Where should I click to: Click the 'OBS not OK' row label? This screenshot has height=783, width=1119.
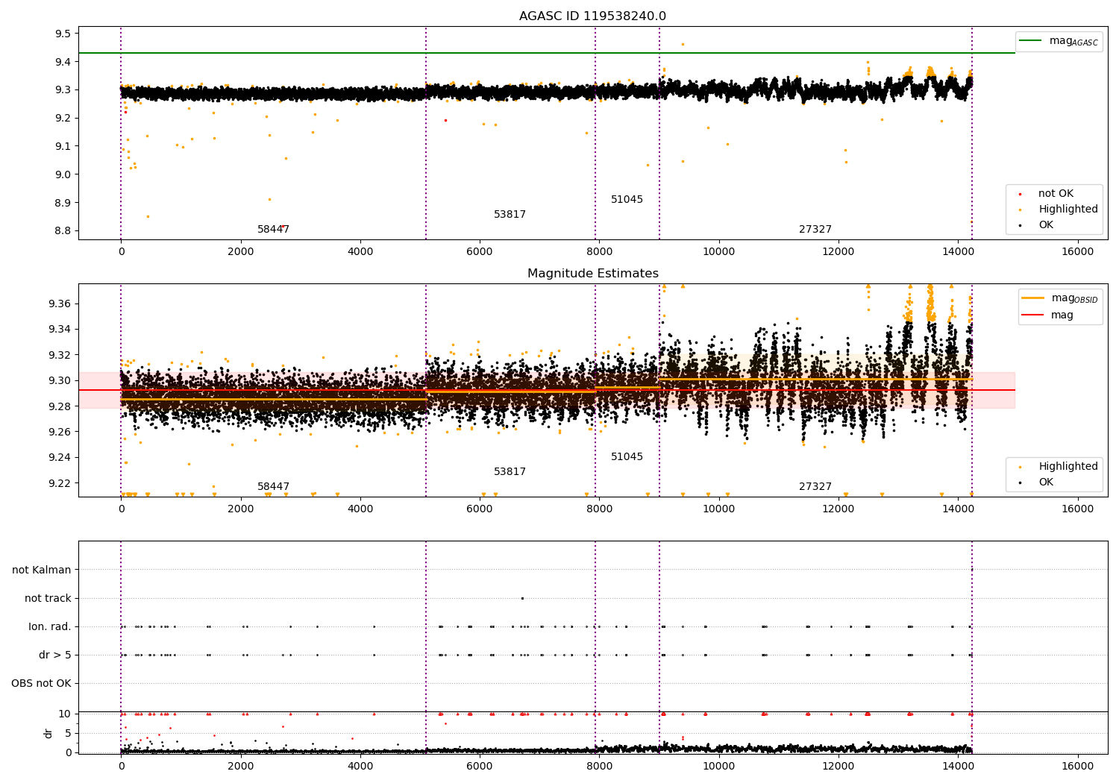tap(41, 684)
